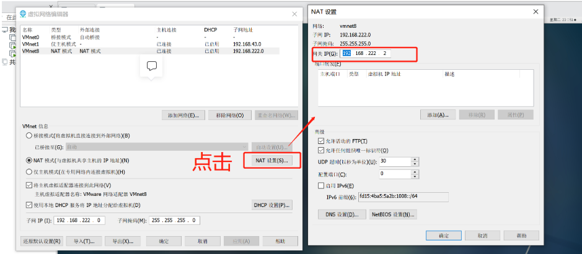This screenshot has width=582, height=254.
Task: Click the 添加网络 button
Action: click(183, 116)
